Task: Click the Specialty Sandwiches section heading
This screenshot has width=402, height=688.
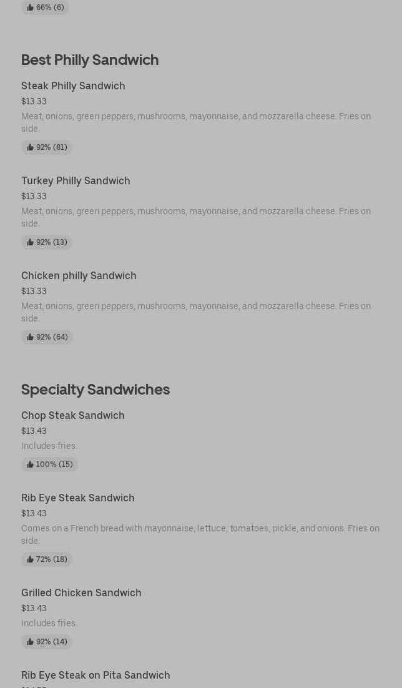Action: point(96,389)
